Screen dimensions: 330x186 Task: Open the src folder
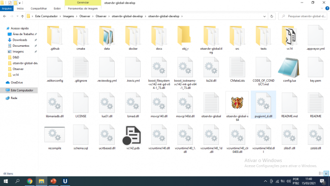tap(238, 38)
